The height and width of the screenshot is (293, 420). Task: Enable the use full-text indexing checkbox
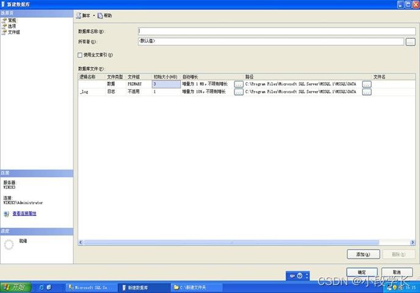coord(80,55)
